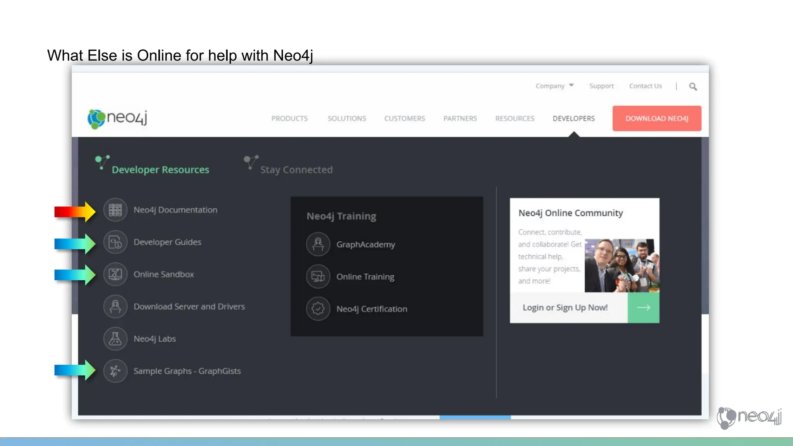Click the Online Sandbox icon
This screenshot has height=446, width=793.
(115, 274)
